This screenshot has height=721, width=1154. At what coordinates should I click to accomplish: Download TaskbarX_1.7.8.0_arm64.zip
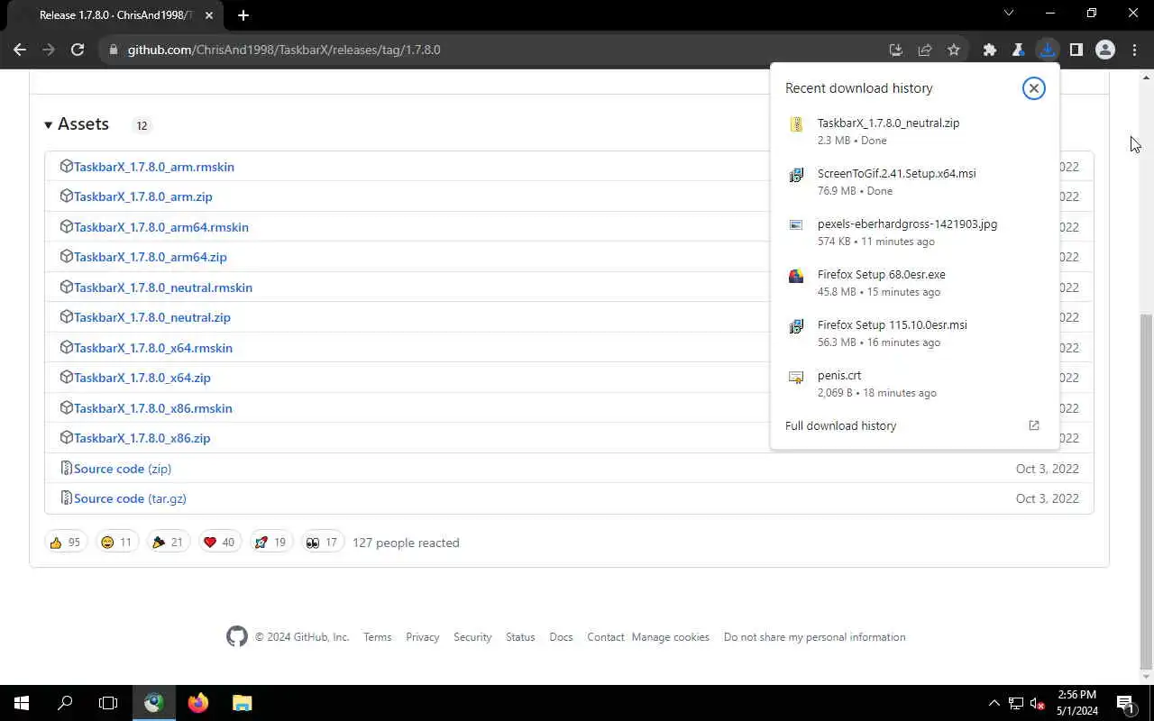point(151,257)
